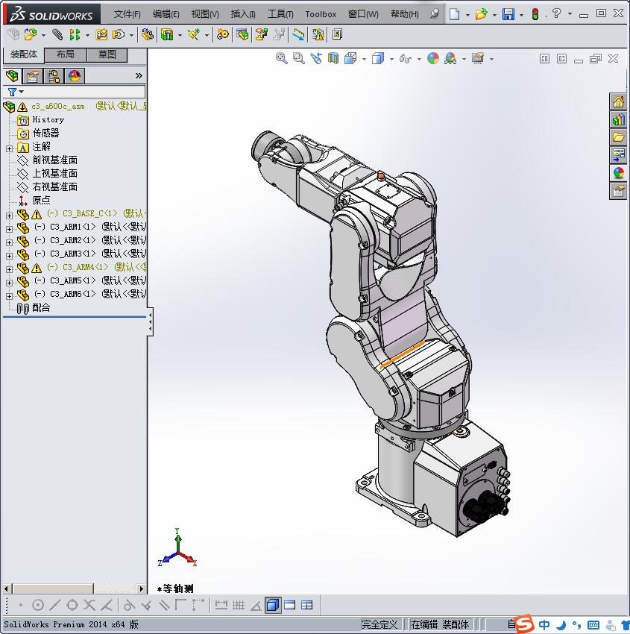Click Insert Components icon in assembly toolbar
Screen dimensions: 630x634
point(31,35)
